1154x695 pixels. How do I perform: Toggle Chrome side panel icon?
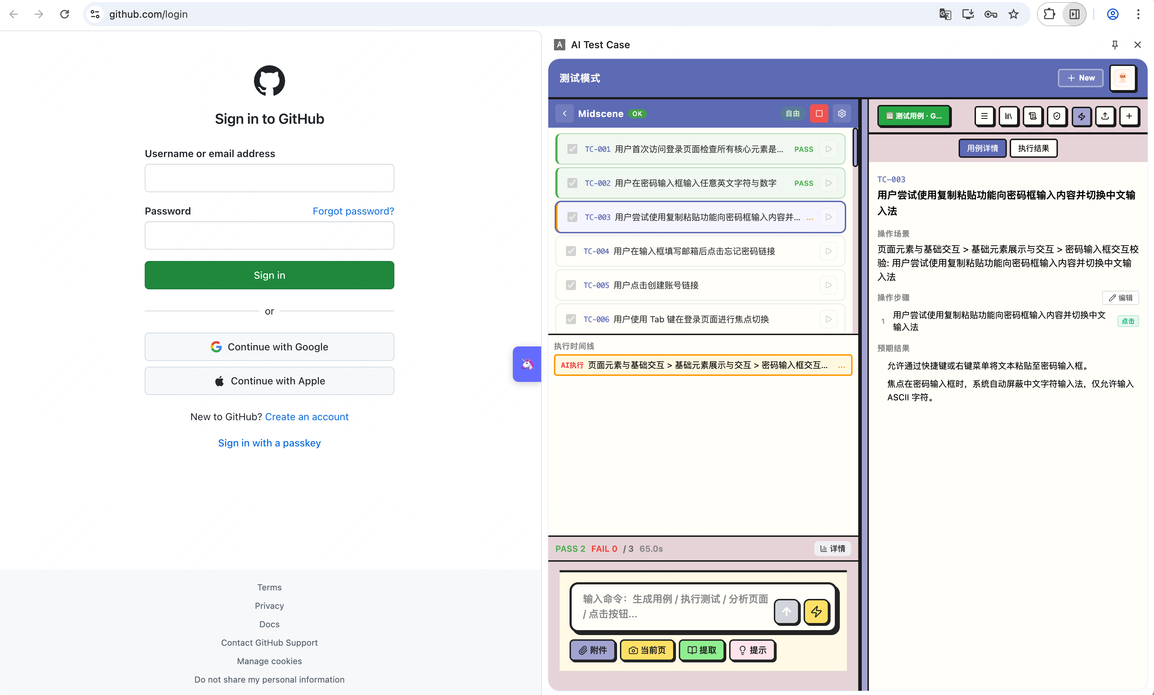click(x=1074, y=14)
